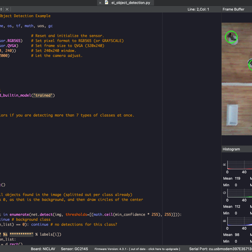This screenshot has height=252, width=252.
Task: Close the ei_object_detection.py tab
Action: pos(100,3)
